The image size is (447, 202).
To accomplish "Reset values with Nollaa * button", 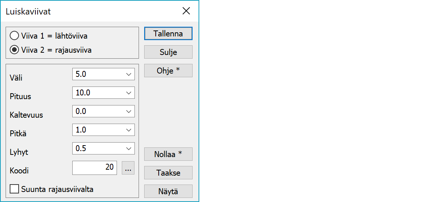I will [x=168, y=154].
